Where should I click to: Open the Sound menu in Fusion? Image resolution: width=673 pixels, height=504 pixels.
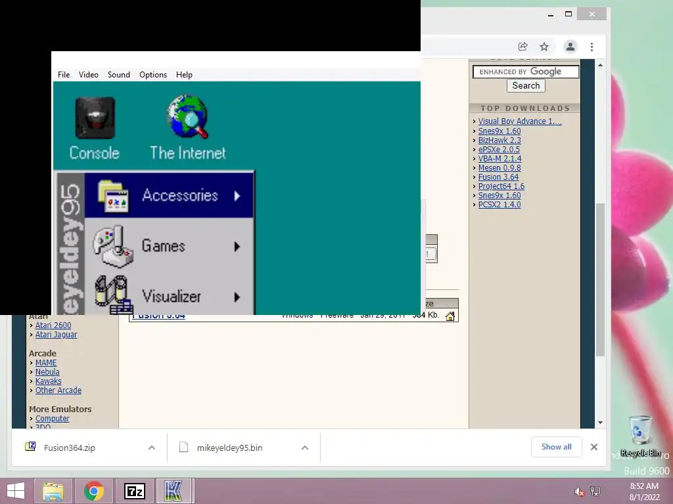[x=119, y=75]
